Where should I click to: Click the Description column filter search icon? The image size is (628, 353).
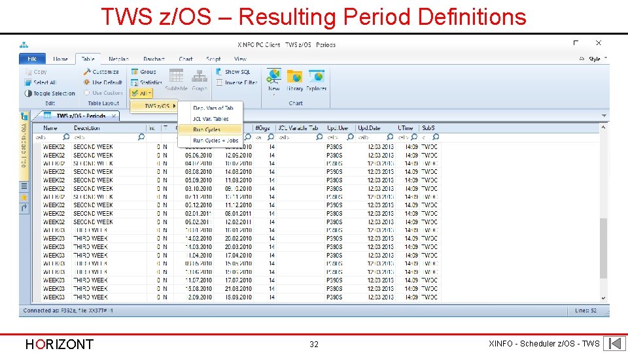tap(141, 137)
